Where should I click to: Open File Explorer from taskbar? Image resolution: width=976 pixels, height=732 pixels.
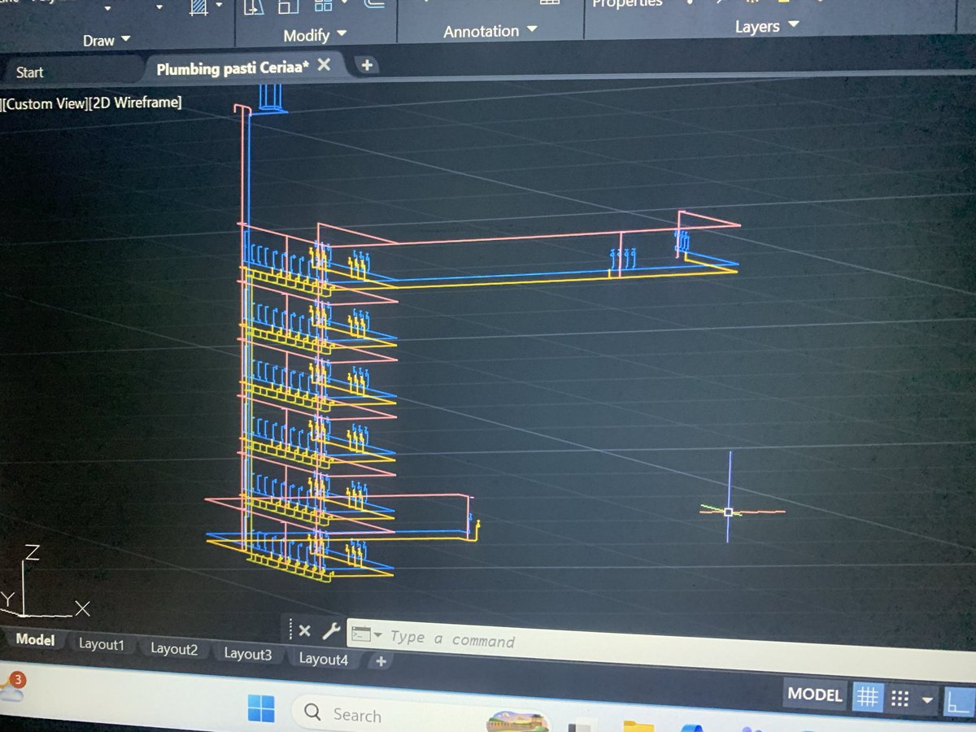coord(638,725)
